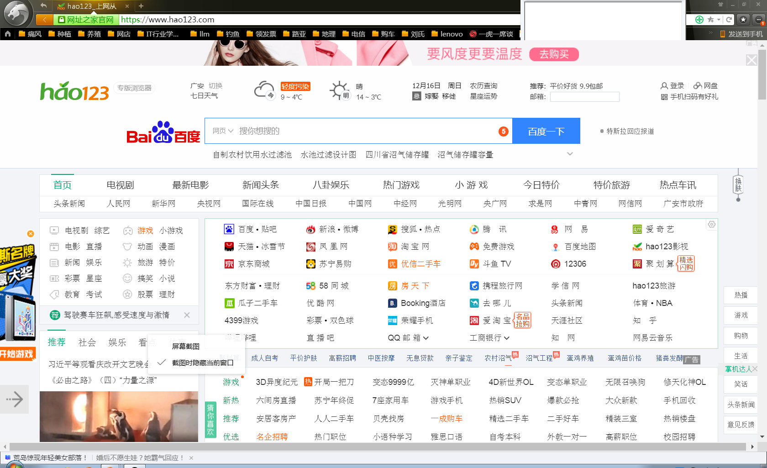Select the hao123 browser tab

coord(93,6)
